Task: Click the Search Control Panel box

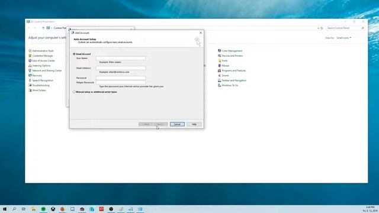Action: point(345,28)
